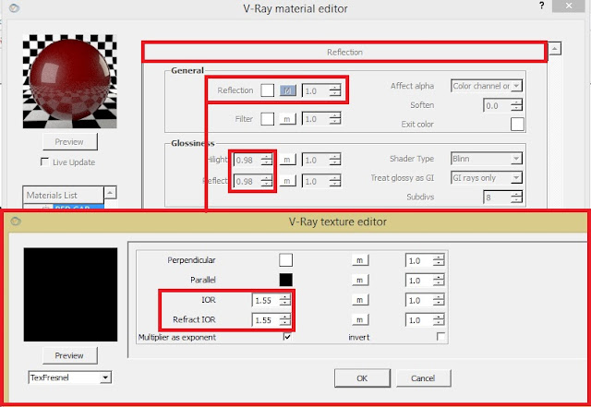This screenshot has width=591, height=407.
Task: Pick the Filter color swatch
Action: point(267,119)
